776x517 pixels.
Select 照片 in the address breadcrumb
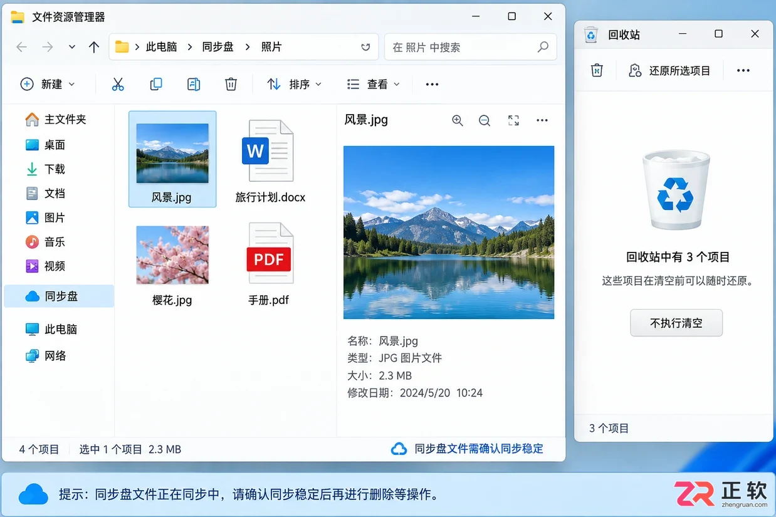[271, 47]
